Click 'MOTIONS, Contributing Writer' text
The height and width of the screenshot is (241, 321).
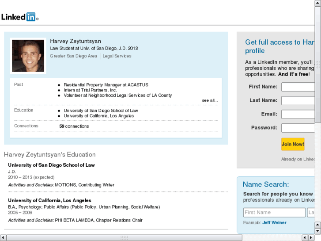click(x=84, y=185)
